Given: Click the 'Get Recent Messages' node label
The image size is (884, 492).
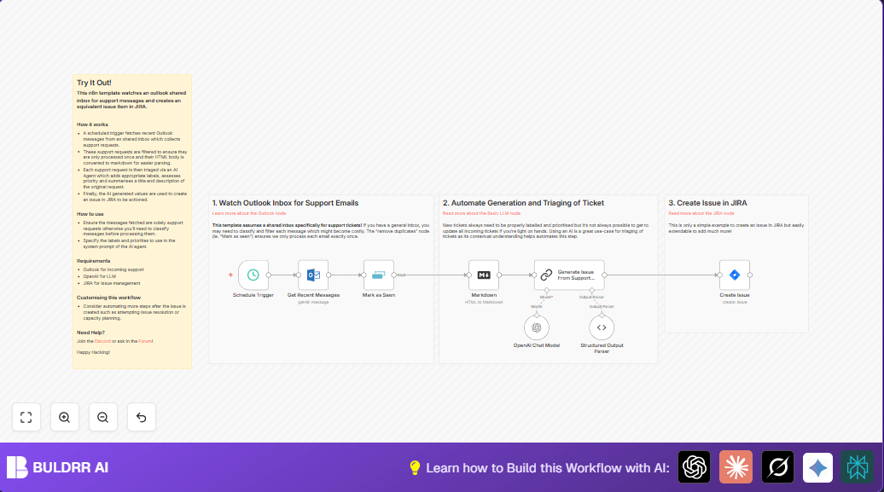Looking at the screenshot, I should click(x=313, y=295).
